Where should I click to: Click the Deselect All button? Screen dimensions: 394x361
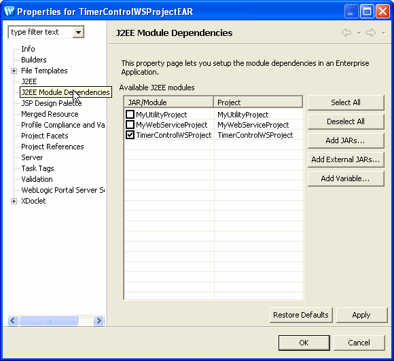coord(346,121)
